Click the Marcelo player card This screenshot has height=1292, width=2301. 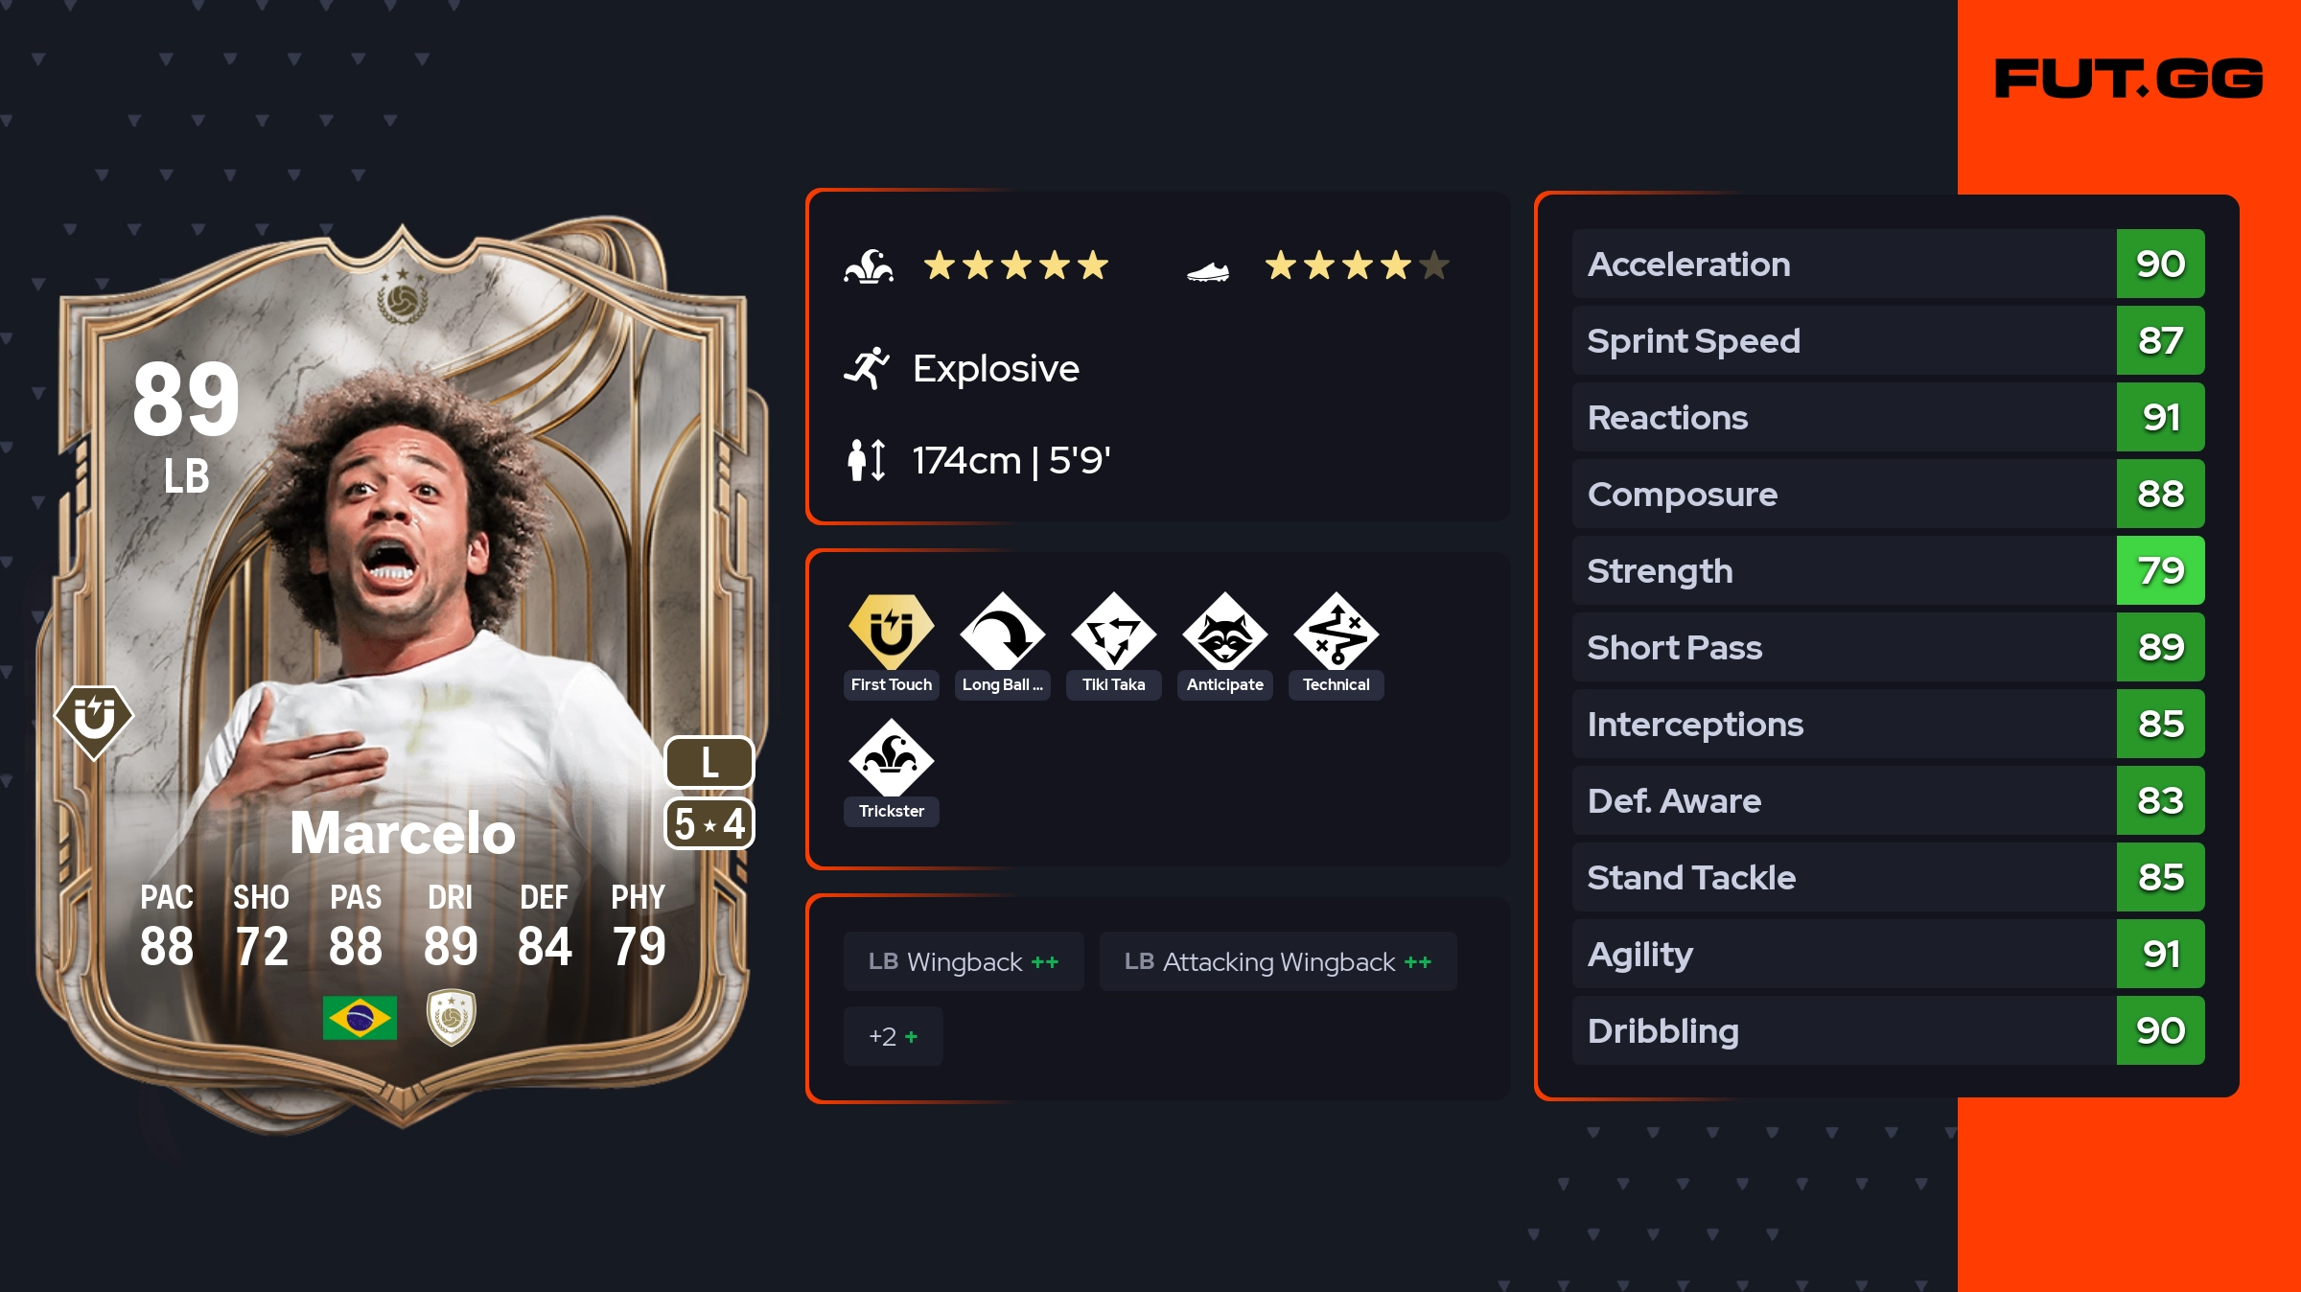[403, 671]
